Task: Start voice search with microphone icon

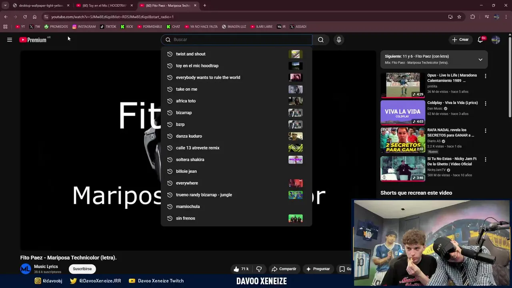Action: (339, 40)
